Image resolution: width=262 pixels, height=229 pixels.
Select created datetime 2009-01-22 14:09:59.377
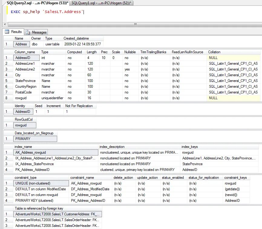click(83, 44)
